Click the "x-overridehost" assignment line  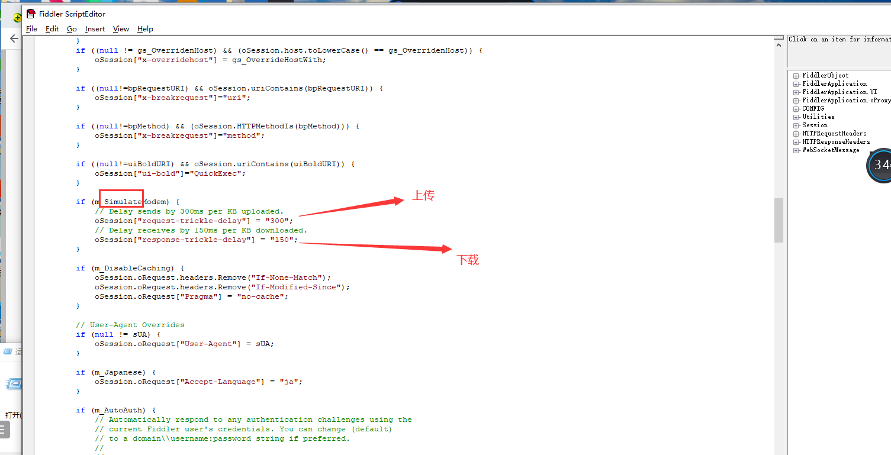coord(210,60)
